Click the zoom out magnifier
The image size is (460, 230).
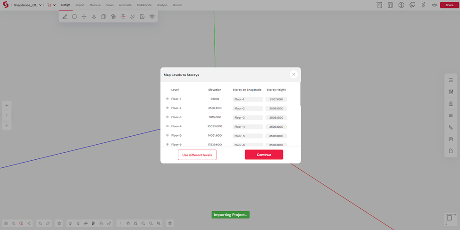click(x=151, y=223)
